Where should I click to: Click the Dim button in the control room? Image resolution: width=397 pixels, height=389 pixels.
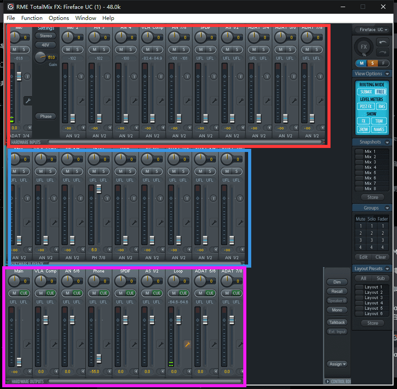pos(337,282)
